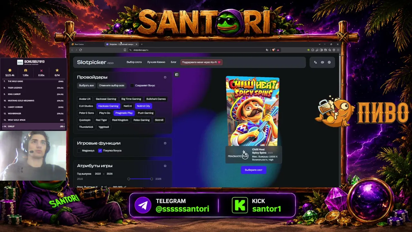This screenshot has height=232, width=412.
Task: Click the left handle of the release year slider
Action: [129, 179]
